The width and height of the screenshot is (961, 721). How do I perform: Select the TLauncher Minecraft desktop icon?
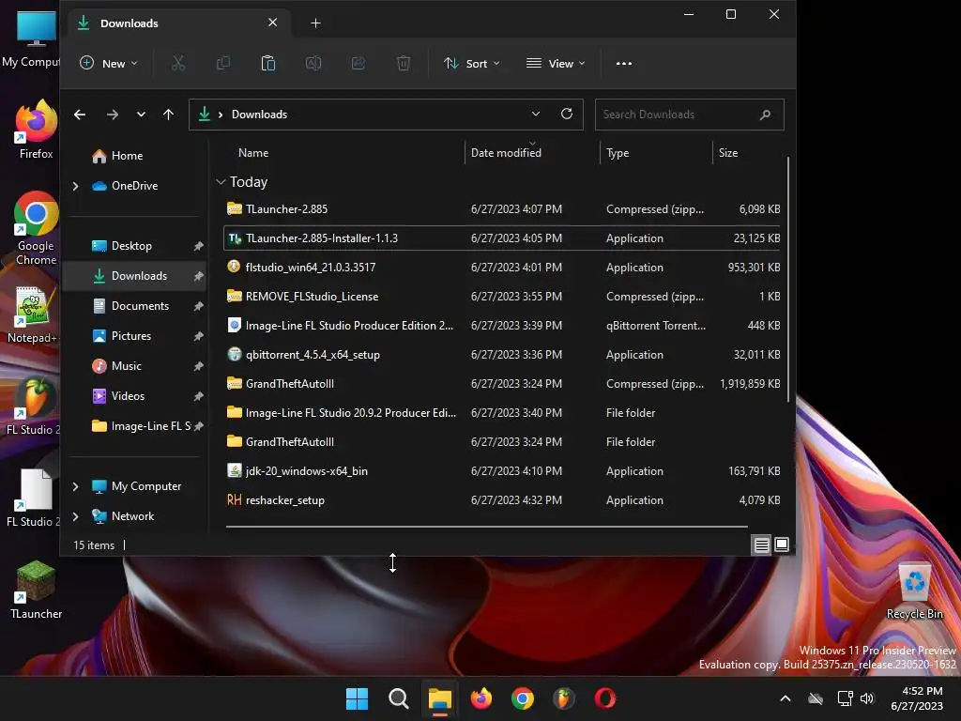(x=36, y=590)
